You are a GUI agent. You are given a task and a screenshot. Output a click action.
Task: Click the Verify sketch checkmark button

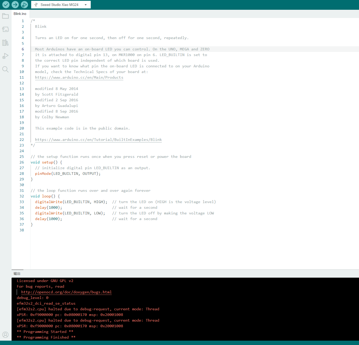pos(6,5)
